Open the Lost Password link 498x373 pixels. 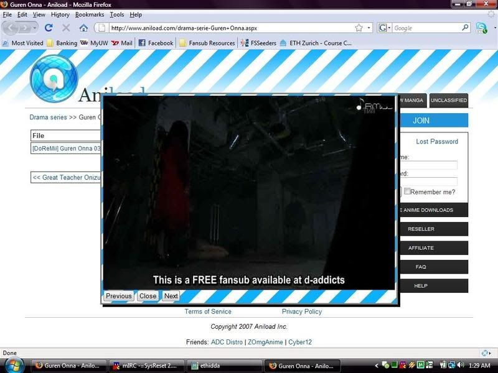pyautogui.click(x=437, y=142)
